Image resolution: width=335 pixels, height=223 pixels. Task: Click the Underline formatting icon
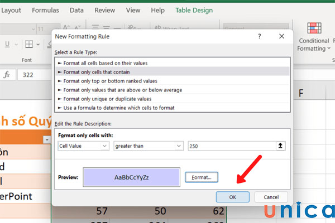(x=8, y=45)
